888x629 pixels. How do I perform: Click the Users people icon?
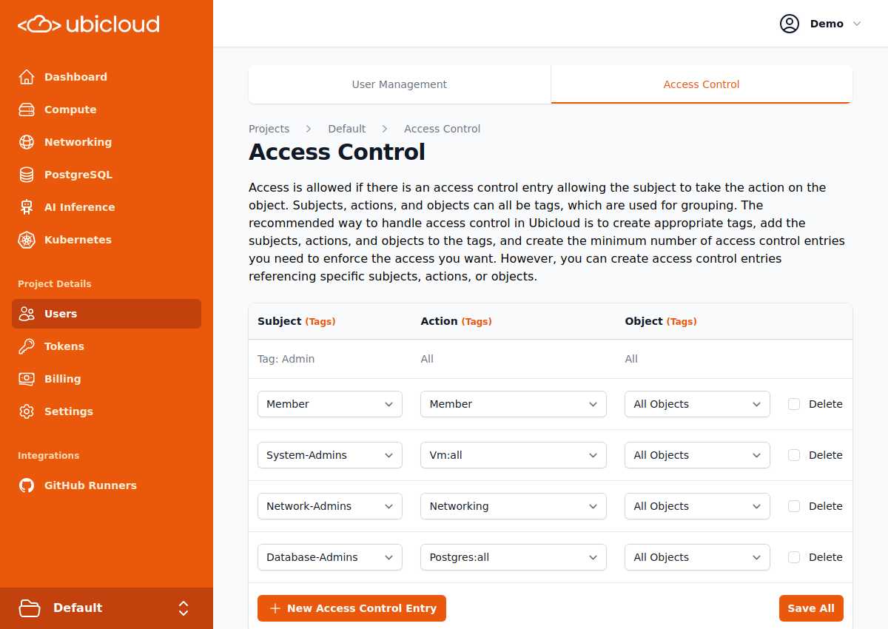click(27, 314)
